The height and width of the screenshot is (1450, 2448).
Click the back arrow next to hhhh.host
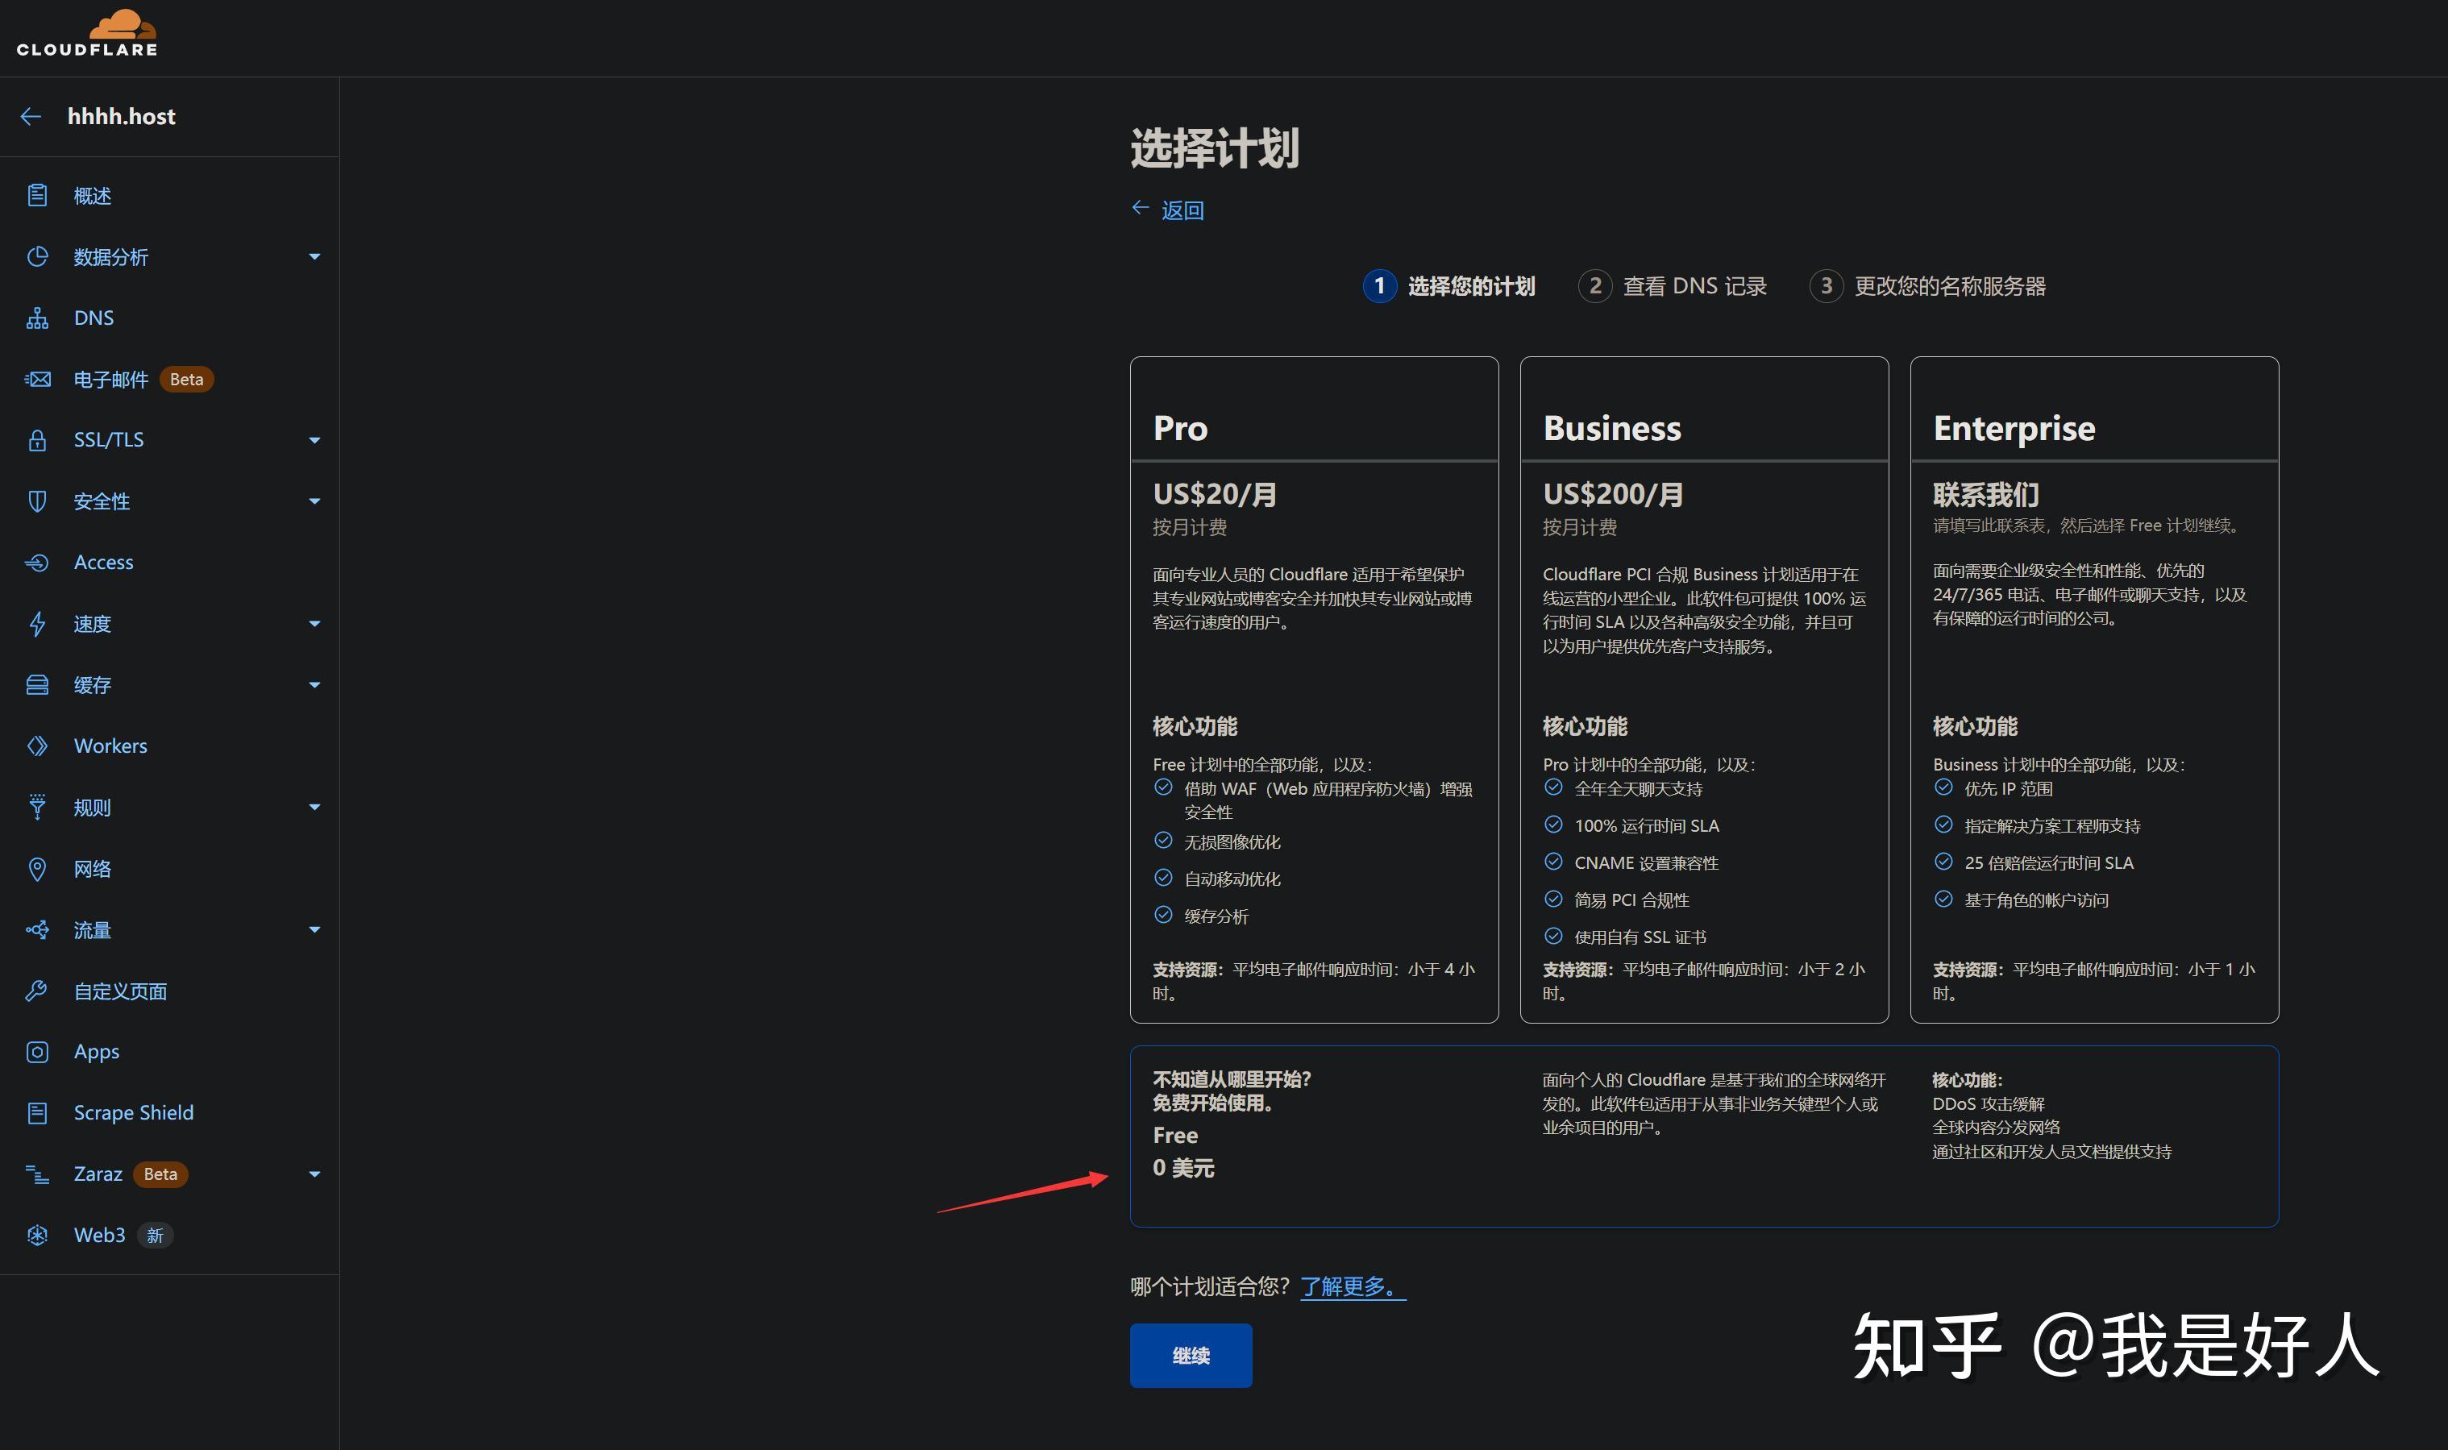click(x=31, y=116)
